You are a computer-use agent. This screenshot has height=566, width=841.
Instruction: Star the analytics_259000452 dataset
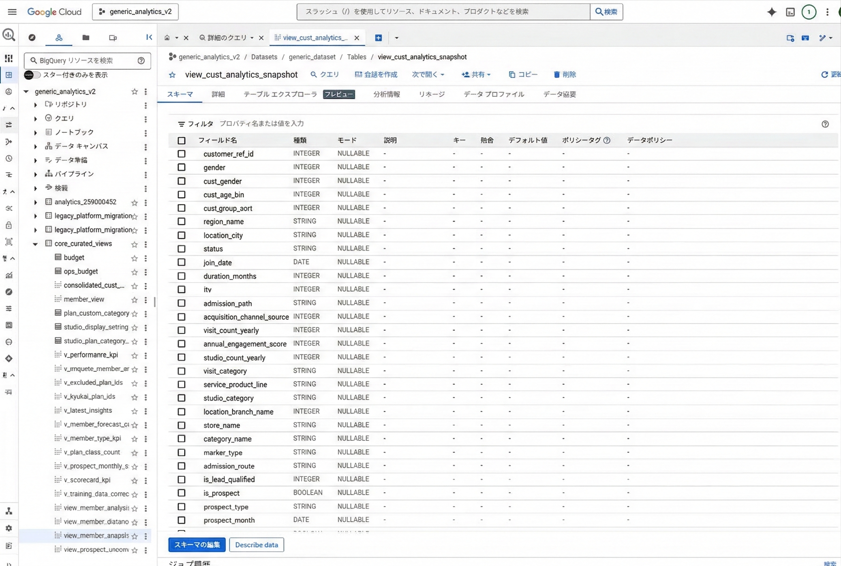(134, 203)
